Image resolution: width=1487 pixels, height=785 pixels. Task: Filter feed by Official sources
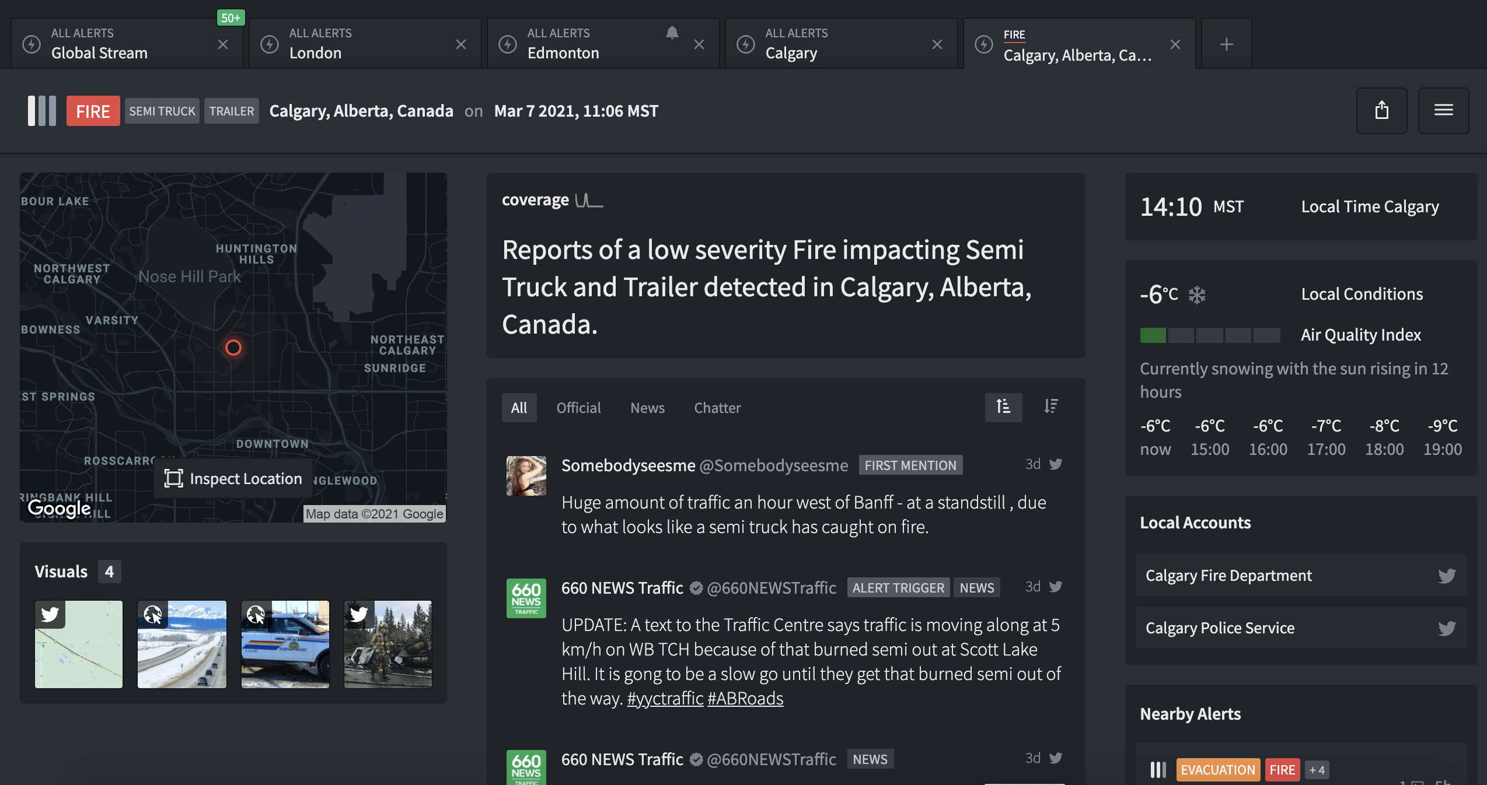point(578,407)
